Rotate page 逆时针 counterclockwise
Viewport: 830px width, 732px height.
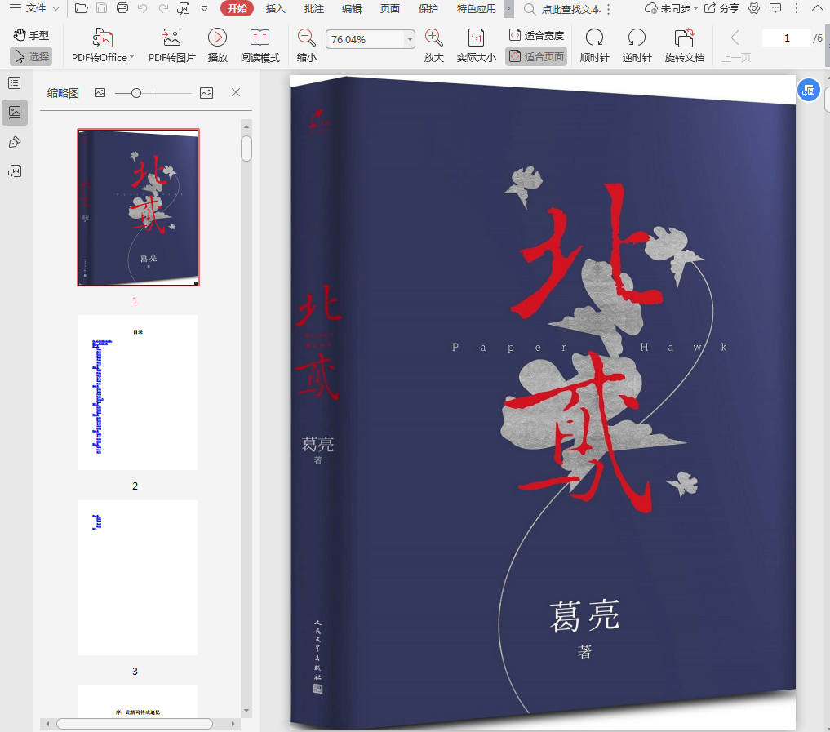(637, 46)
